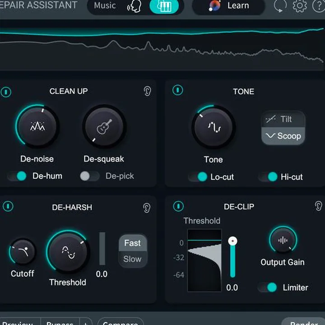Disable the Hi-cut switch
The width and height of the screenshot is (325, 325).
(268, 177)
